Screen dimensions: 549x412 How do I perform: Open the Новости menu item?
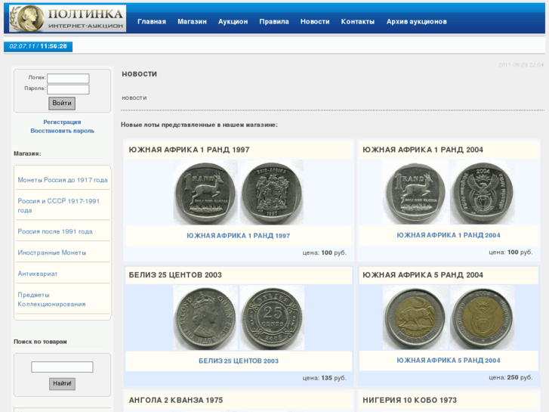tap(315, 22)
